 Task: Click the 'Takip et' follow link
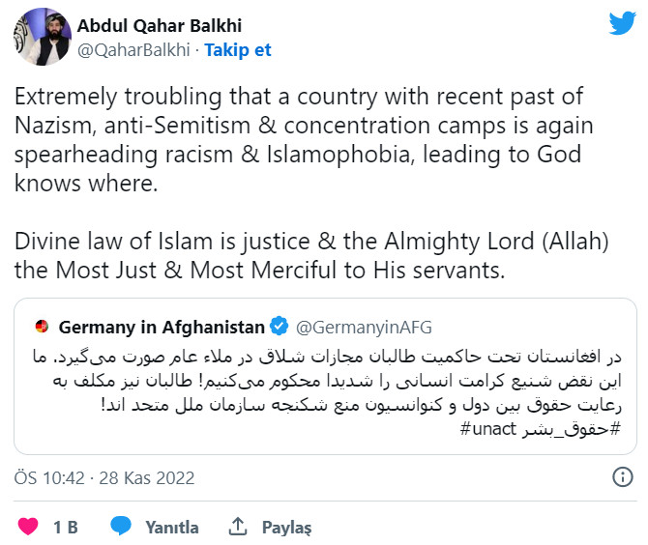point(238,49)
